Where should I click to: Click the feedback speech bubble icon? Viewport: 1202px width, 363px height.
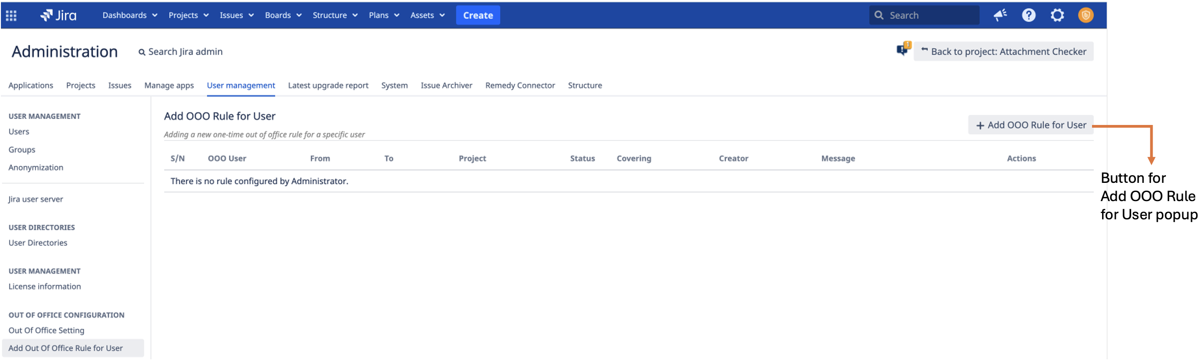click(903, 49)
